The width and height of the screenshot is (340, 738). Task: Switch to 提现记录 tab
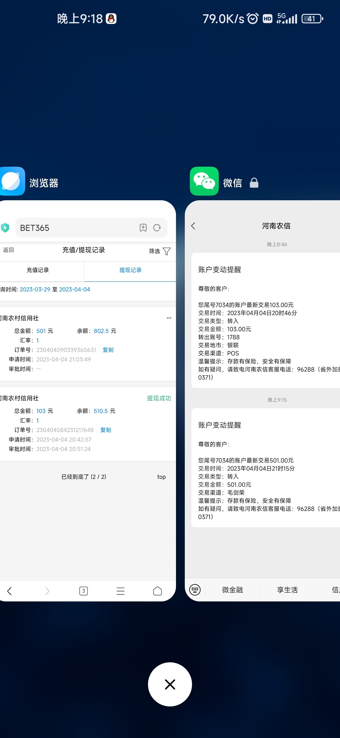click(x=130, y=270)
